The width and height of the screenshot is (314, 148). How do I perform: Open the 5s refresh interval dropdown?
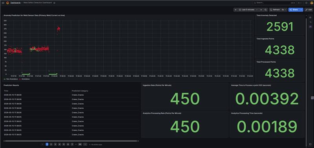284,9
